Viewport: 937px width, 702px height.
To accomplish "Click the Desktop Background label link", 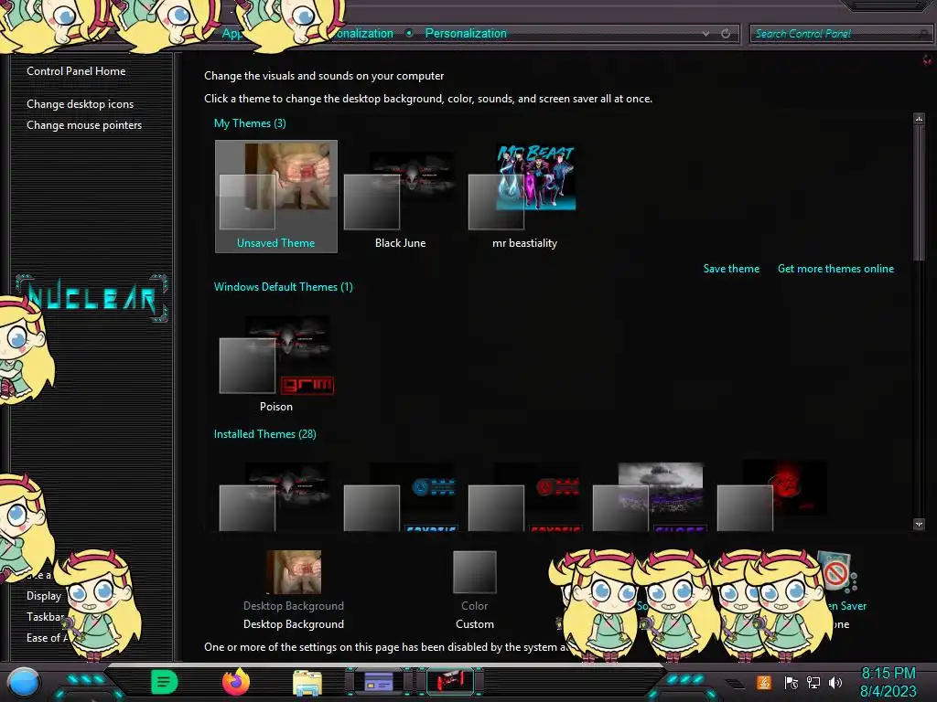I will pyautogui.click(x=294, y=606).
